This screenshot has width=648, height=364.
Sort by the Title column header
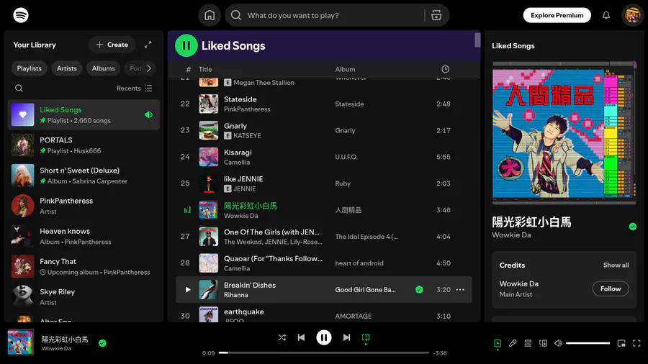205,69
